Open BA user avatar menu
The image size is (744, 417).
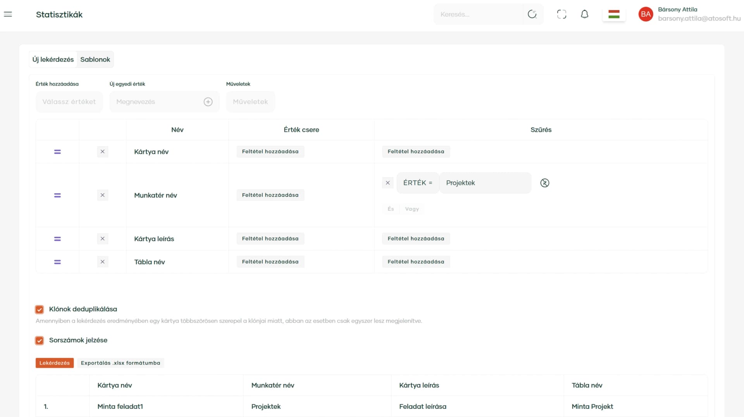646,14
